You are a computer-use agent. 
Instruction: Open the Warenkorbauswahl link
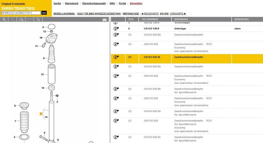pos(94,4)
